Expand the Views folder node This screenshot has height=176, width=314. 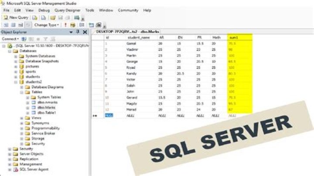(22, 118)
